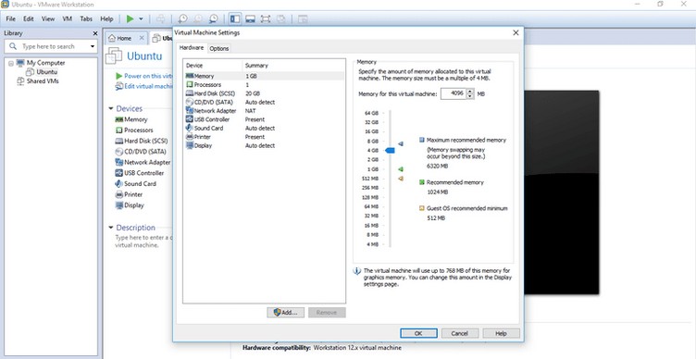The image size is (696, 359).
Task: Open the VM menu
Action: click(68, 19)
